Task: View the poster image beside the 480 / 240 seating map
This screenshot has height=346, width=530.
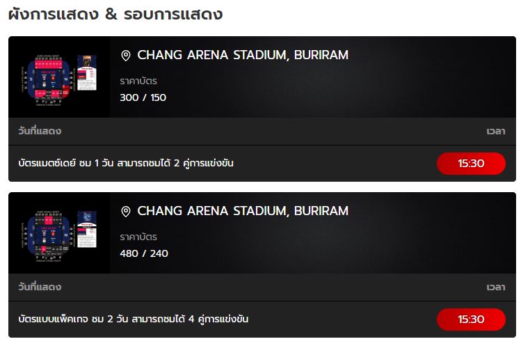Action: click(87, 229)
